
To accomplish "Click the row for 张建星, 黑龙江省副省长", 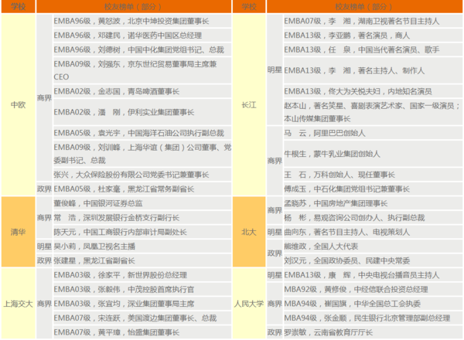I will [142, 260].
